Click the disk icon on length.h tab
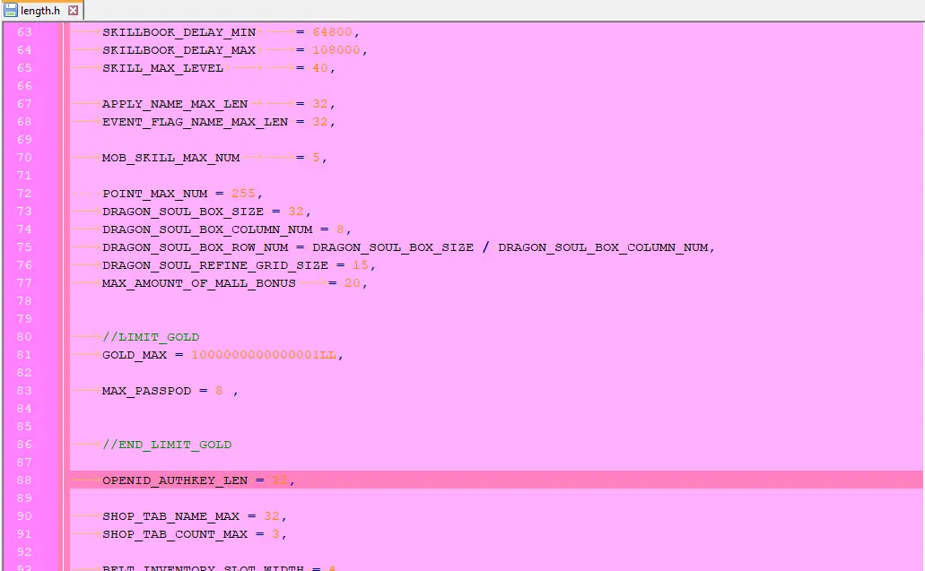 (11, 10)
